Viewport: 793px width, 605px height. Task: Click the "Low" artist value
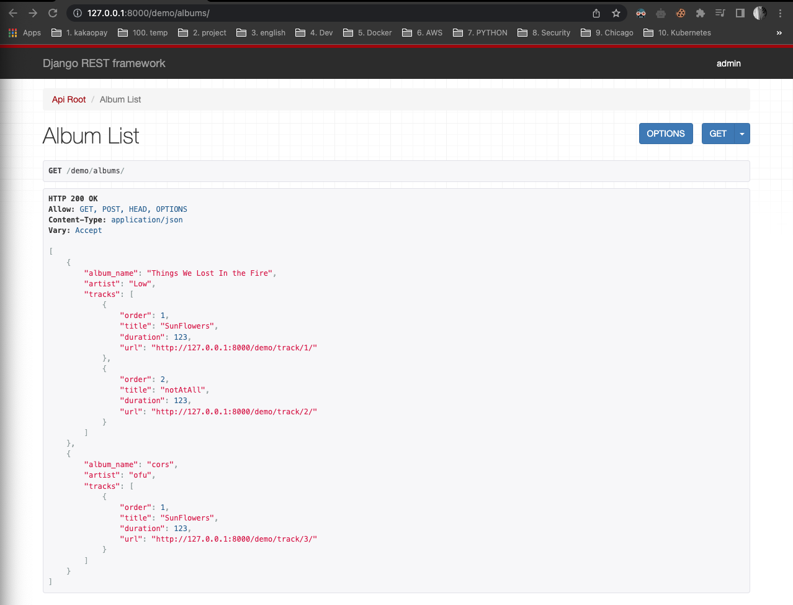(x=140, y=284)
